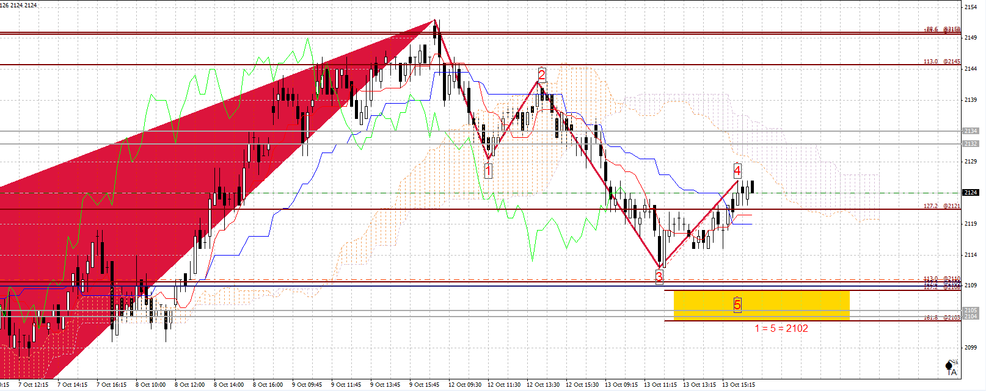Click the 2119 price axis value

[x=971, y=224]
